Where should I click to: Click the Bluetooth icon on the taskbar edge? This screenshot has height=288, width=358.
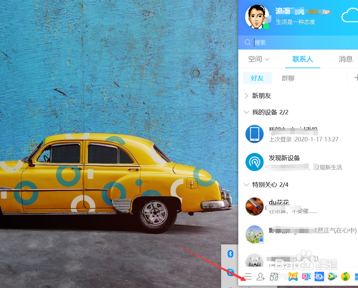pos(230,254)
